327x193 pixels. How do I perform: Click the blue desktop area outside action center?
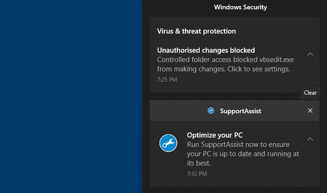(71, 96)
